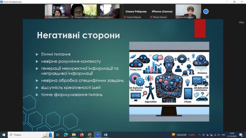Click the slide title Негативні сторони
246x138 pixels.
pos(78,35)
